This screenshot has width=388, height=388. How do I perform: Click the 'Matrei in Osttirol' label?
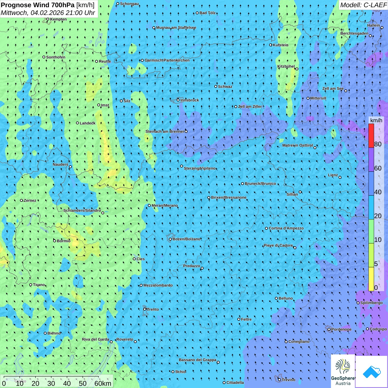click(x=298, y=145)
